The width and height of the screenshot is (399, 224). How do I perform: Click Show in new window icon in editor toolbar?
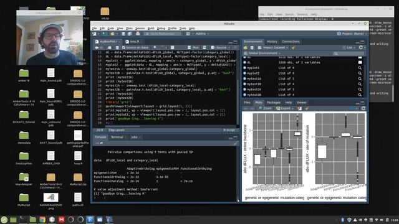pyautogui.click(x=109, y=47)
